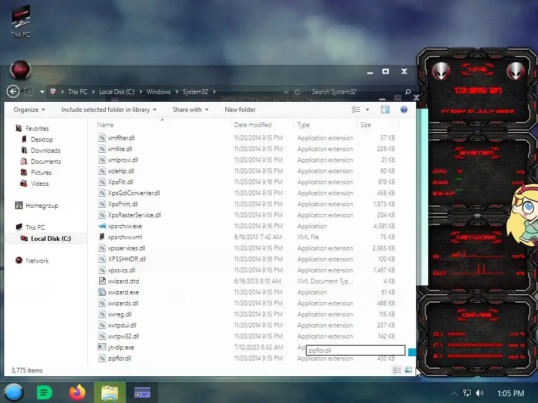This screenshot has height=403, width=538.
Task: Select the xpsrchvw.xml file icon
Action: click(x=102, y=237)
